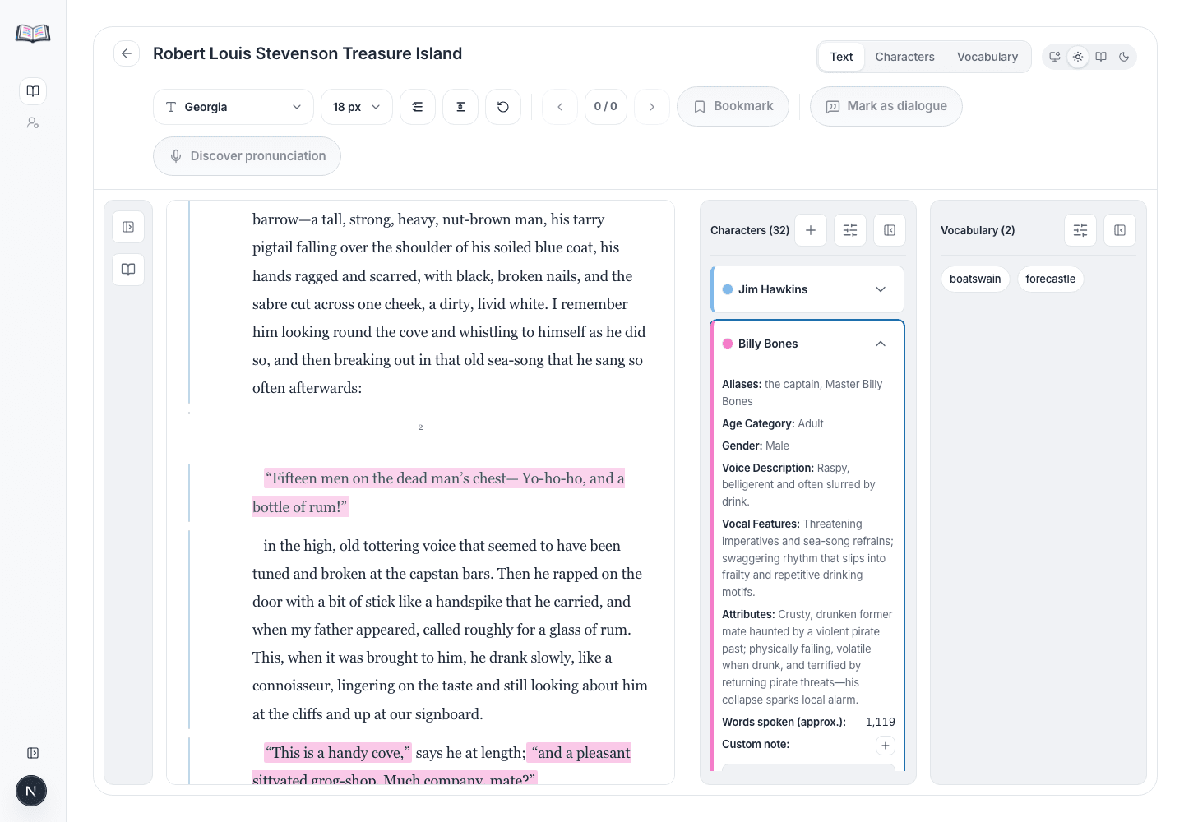Screen dimensions: 1184x822
Task: Click the book logo in the left sidebar
Action: [33, 33]
